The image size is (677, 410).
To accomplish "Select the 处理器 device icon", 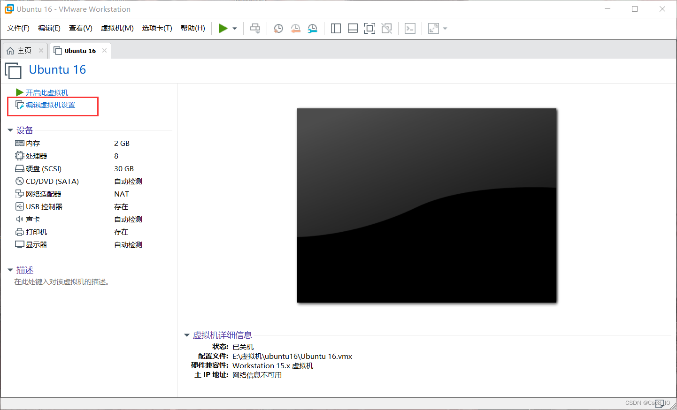I will click(x=19, y=156).
